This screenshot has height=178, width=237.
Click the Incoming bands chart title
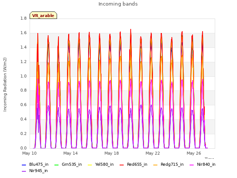pyautogui.click(x=118, y=4)
